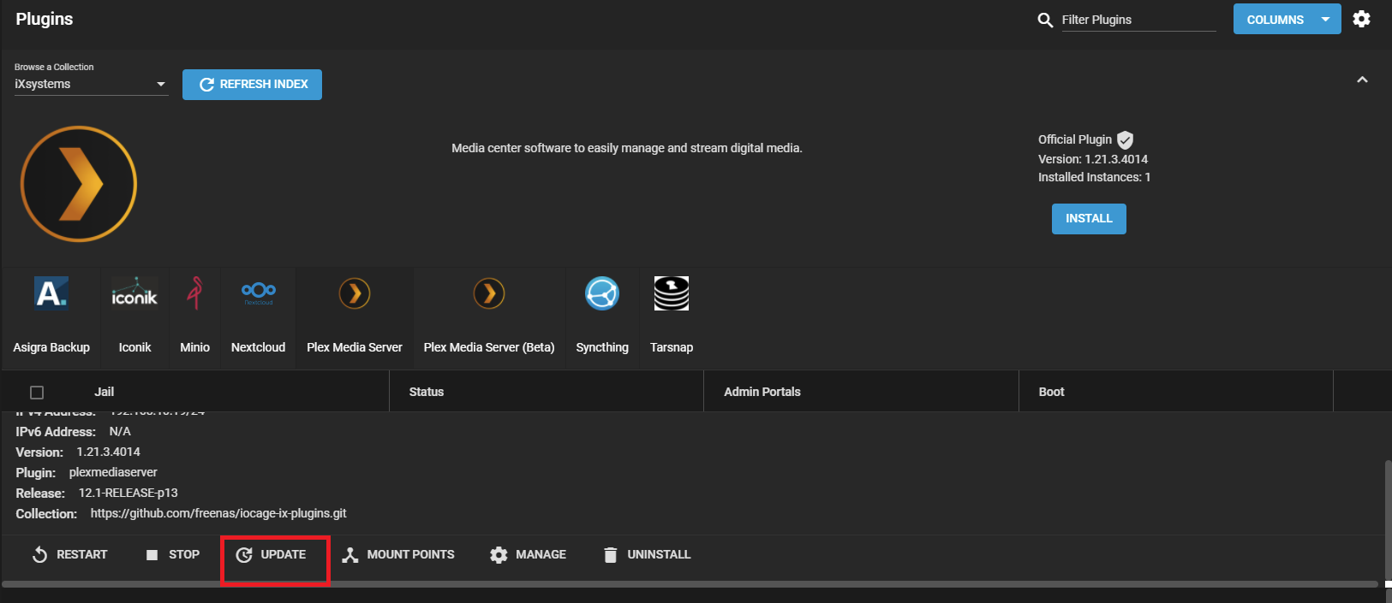The height and width of the screenshot is (603, 1392).
Task: Click the search magnifier icon
Action: (1045, 20)
